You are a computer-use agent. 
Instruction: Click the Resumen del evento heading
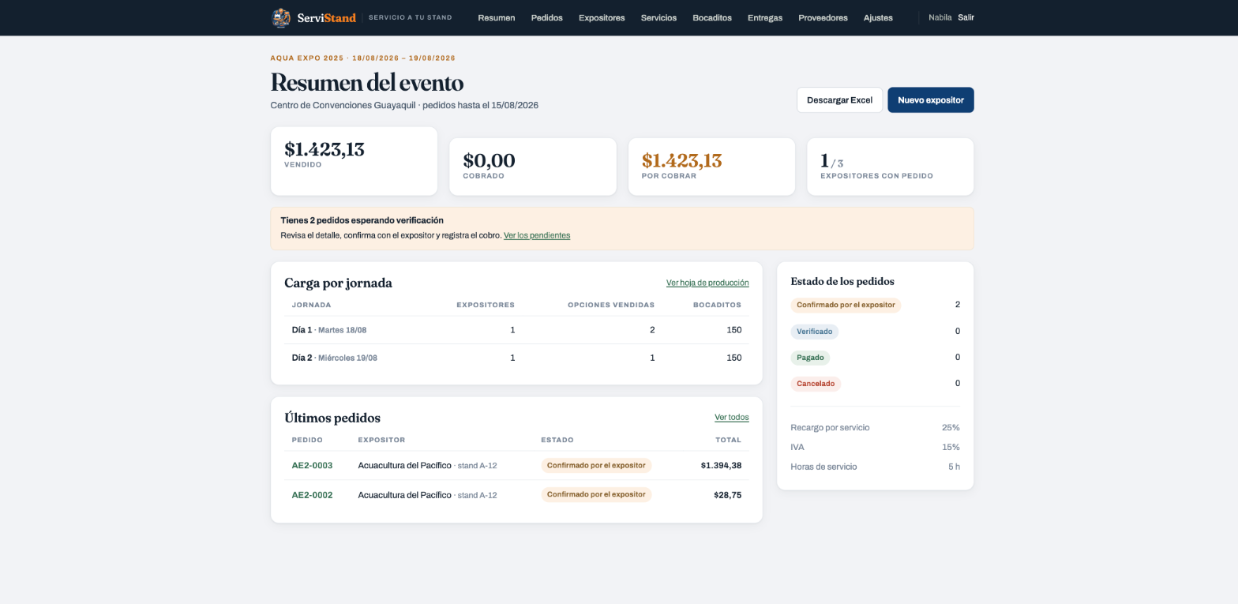367,82
